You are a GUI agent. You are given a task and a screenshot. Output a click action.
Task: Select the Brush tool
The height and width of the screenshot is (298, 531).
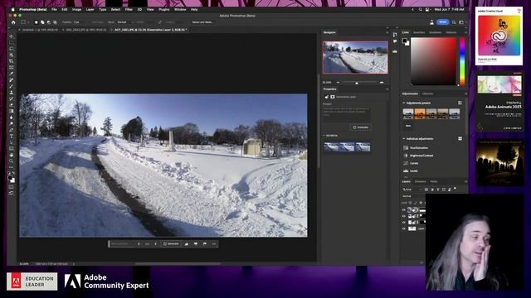[x=11, y=86]
